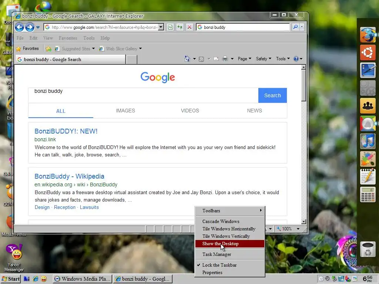Image resolution: width=379 pixels, height=284 pixels.
Task: Click the Read Mail envelope icon
Action: click(x=216, y=59)
